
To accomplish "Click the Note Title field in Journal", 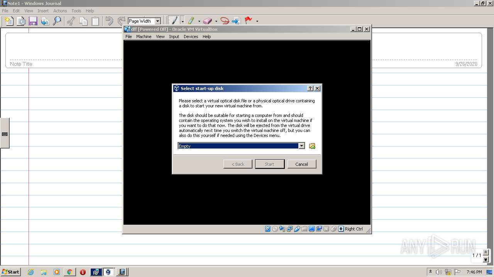I will [21, 64].
